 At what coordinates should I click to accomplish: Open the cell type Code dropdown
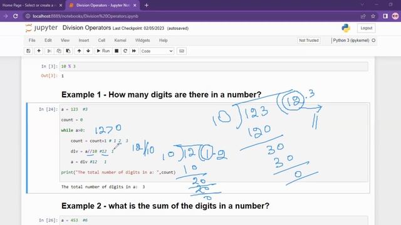157,51
